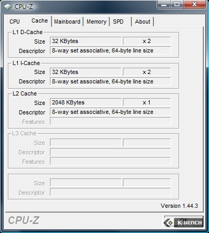Click the L1 D-Cache x 2 count field
This screenshot has height=233, width=209.
(x=147, y=41)
